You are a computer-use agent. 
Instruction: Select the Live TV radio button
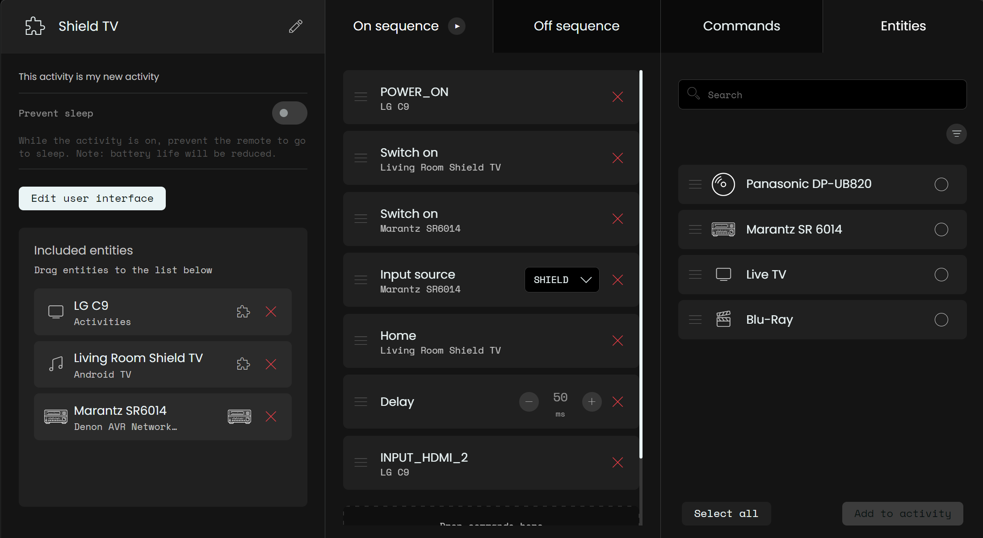click(x=941, y=275)
